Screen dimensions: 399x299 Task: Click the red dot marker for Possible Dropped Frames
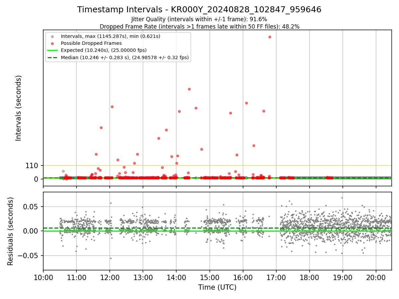(52, 43)
